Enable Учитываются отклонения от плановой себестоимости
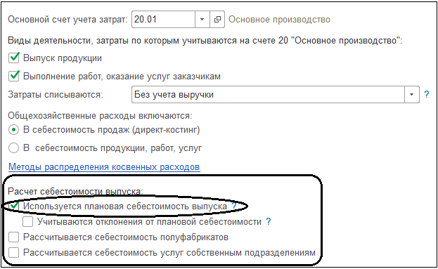Screen dimensions: 438x269 pyautogui.click(x=27, y=222)
